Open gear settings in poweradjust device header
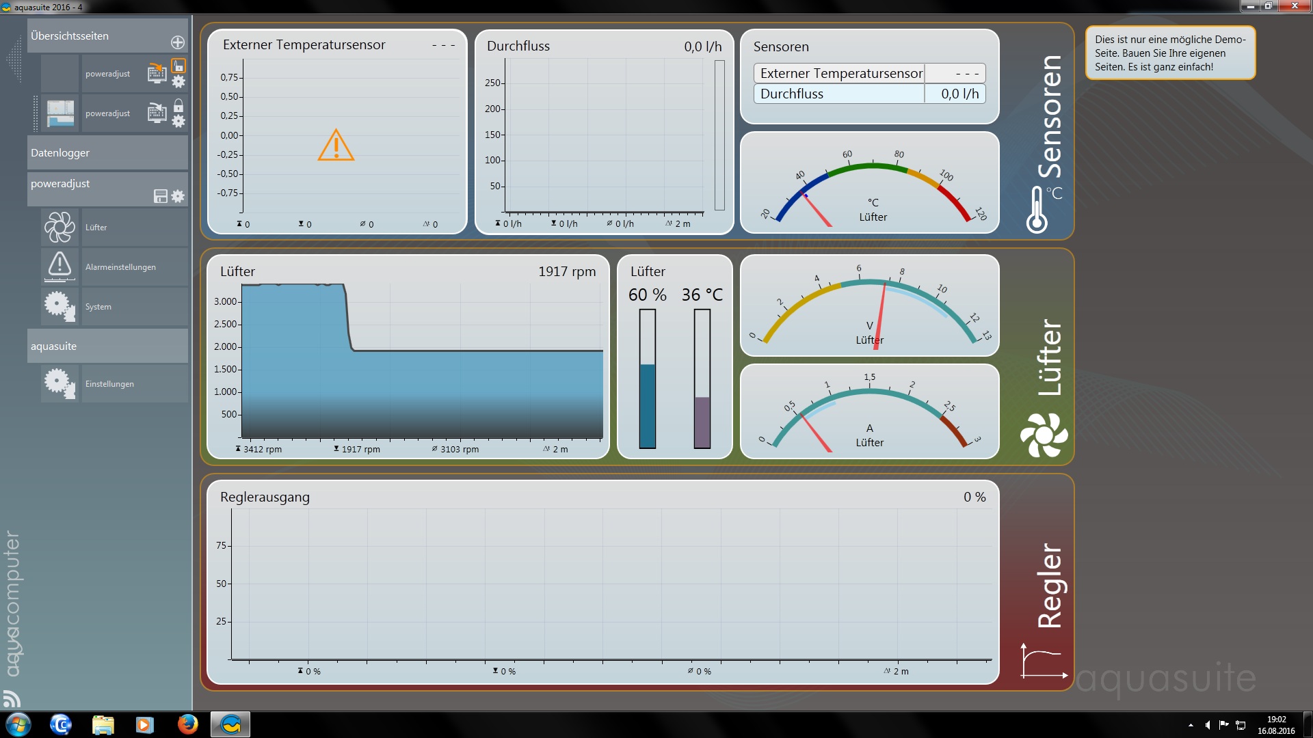The width and height of the screenshot is (1313, 738). (178, 197)
